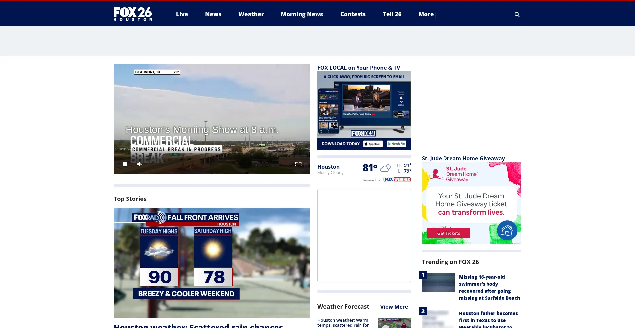This screenshot has height=328, width=635.
Task: Click the Top Stories heading
Action: coord(130,199)
